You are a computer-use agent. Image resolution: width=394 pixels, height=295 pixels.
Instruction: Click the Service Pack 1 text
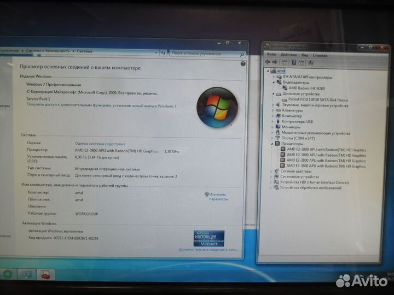click(x=38, y=98)
